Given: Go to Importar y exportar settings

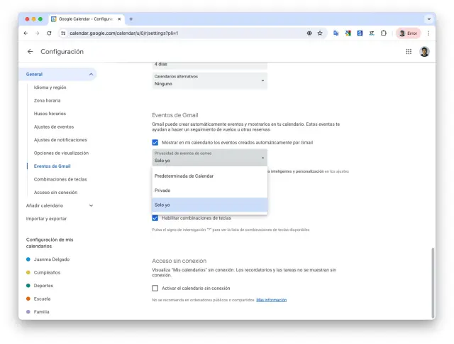Looking at the screenshot, I should tap(47, 218).
